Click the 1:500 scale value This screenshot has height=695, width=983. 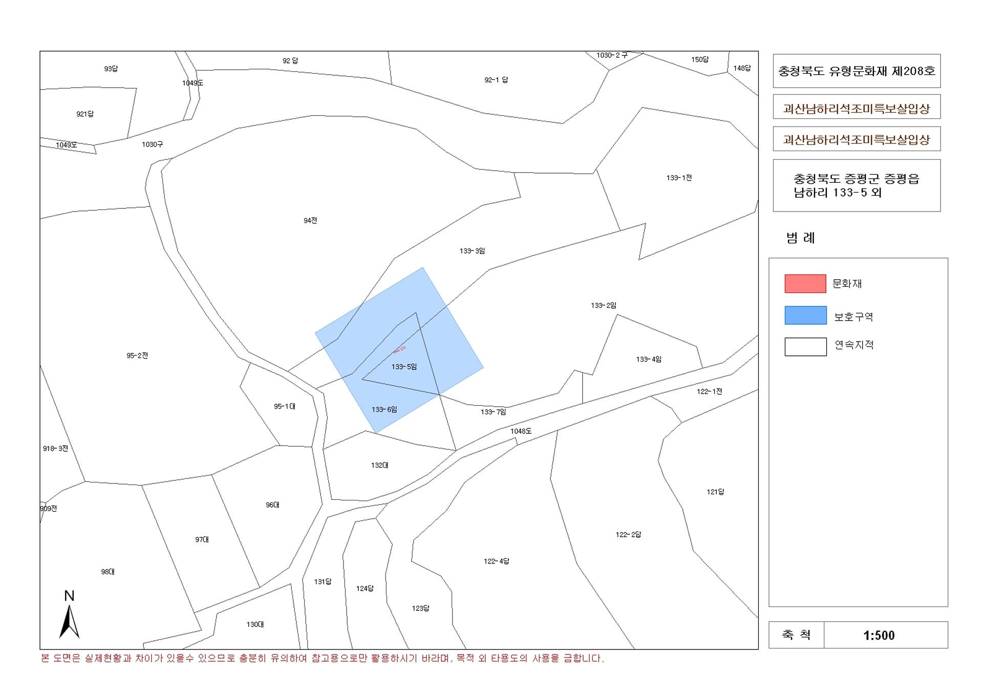coord(879,636)
